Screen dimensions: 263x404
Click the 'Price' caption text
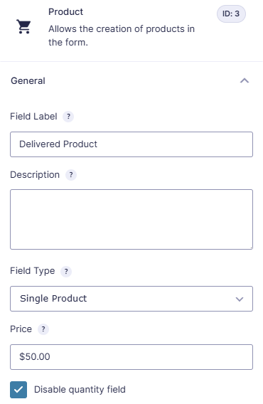[x=21, y=329]
